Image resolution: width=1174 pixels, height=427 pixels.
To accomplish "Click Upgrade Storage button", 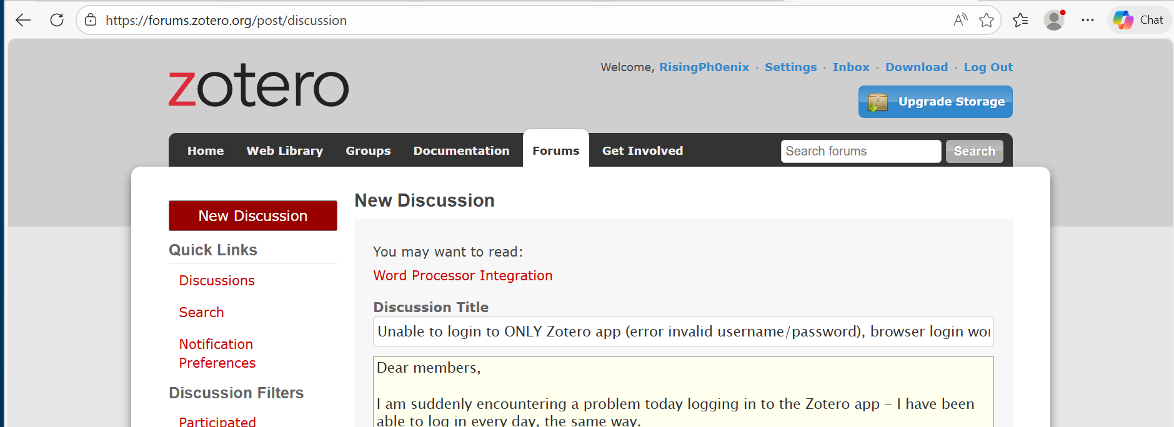I will (935, 102).
